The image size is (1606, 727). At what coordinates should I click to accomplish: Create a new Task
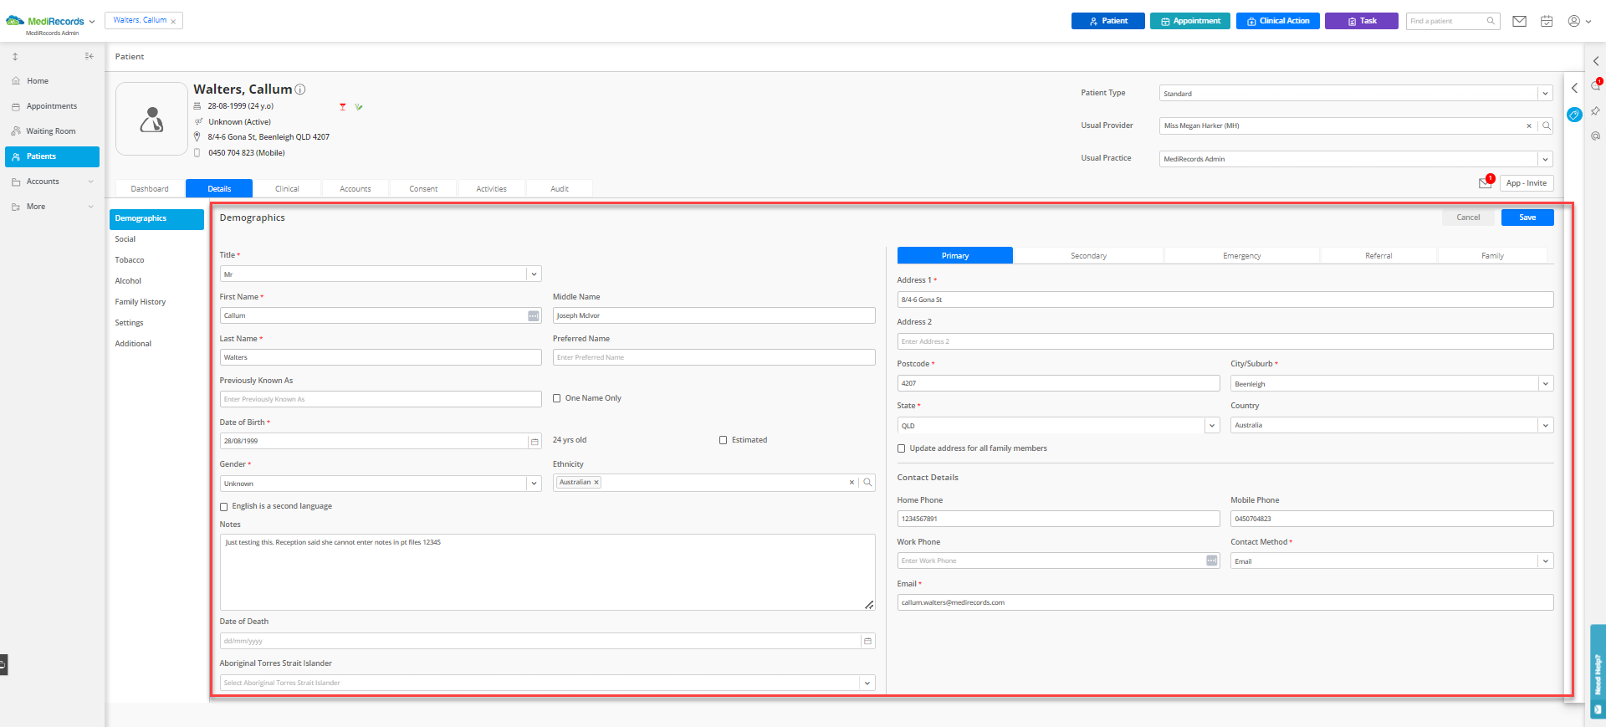click(1362, 21)
